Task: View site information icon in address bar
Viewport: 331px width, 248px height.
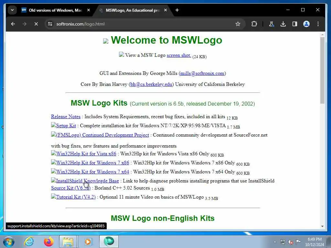Action: (50, 24)
